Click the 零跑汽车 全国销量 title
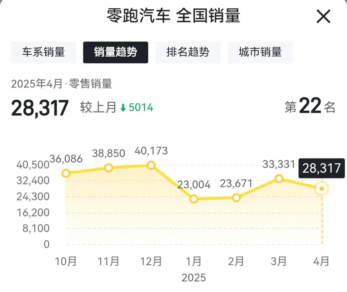This screenshot has height=292, width=347. click(x=173, y=16)
